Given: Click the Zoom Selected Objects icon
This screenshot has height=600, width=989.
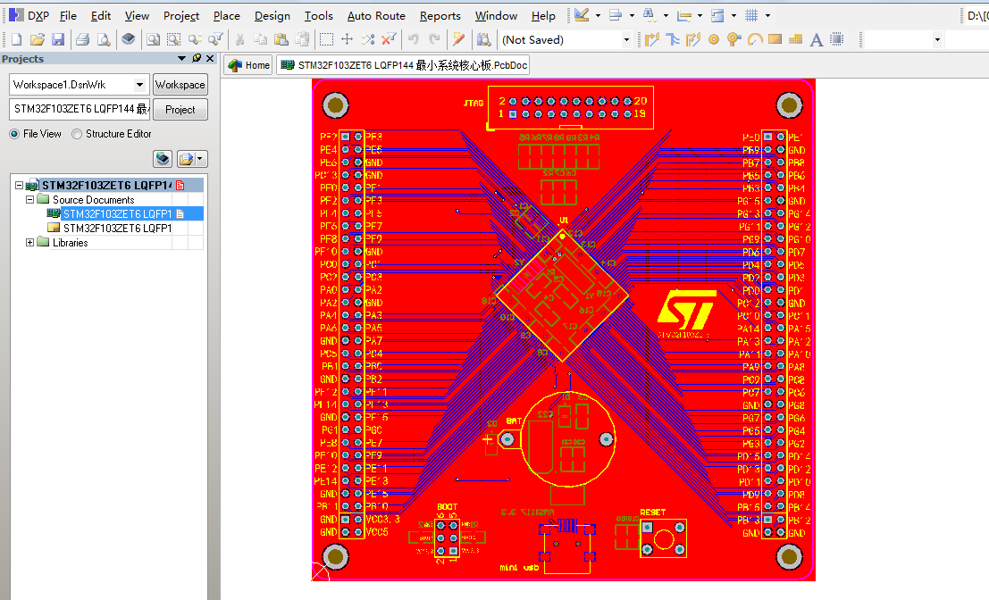Looking at the screenshot, I should 195,39.
